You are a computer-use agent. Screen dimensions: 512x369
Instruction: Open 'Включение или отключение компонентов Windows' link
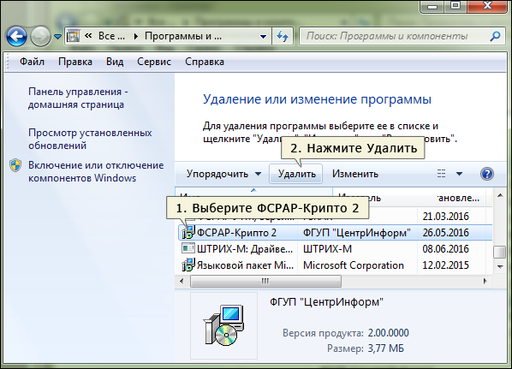point(96,171)
